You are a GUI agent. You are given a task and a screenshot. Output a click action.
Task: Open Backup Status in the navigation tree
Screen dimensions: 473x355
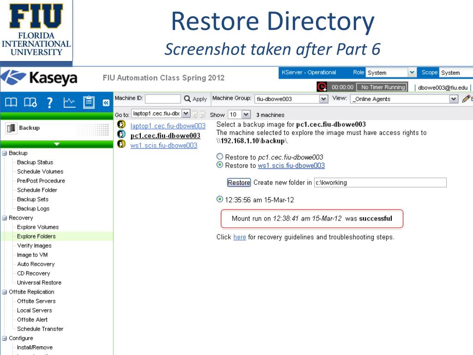click(x=35, y=162)
